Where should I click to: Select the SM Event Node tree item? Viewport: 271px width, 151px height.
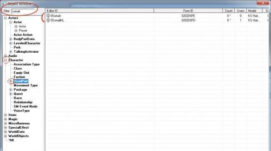point(25,107)
